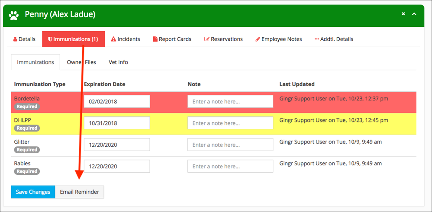
Task: Click the Glitter expiration date field
Action: pyautogui.click(x=117, y=145)
